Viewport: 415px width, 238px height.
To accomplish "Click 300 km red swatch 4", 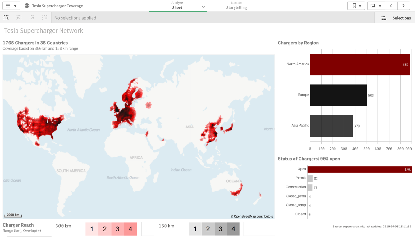I will [x=130, y=229].
